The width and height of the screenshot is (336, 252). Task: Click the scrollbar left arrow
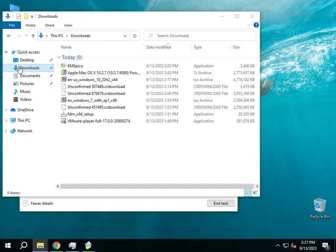coord(58,186)
